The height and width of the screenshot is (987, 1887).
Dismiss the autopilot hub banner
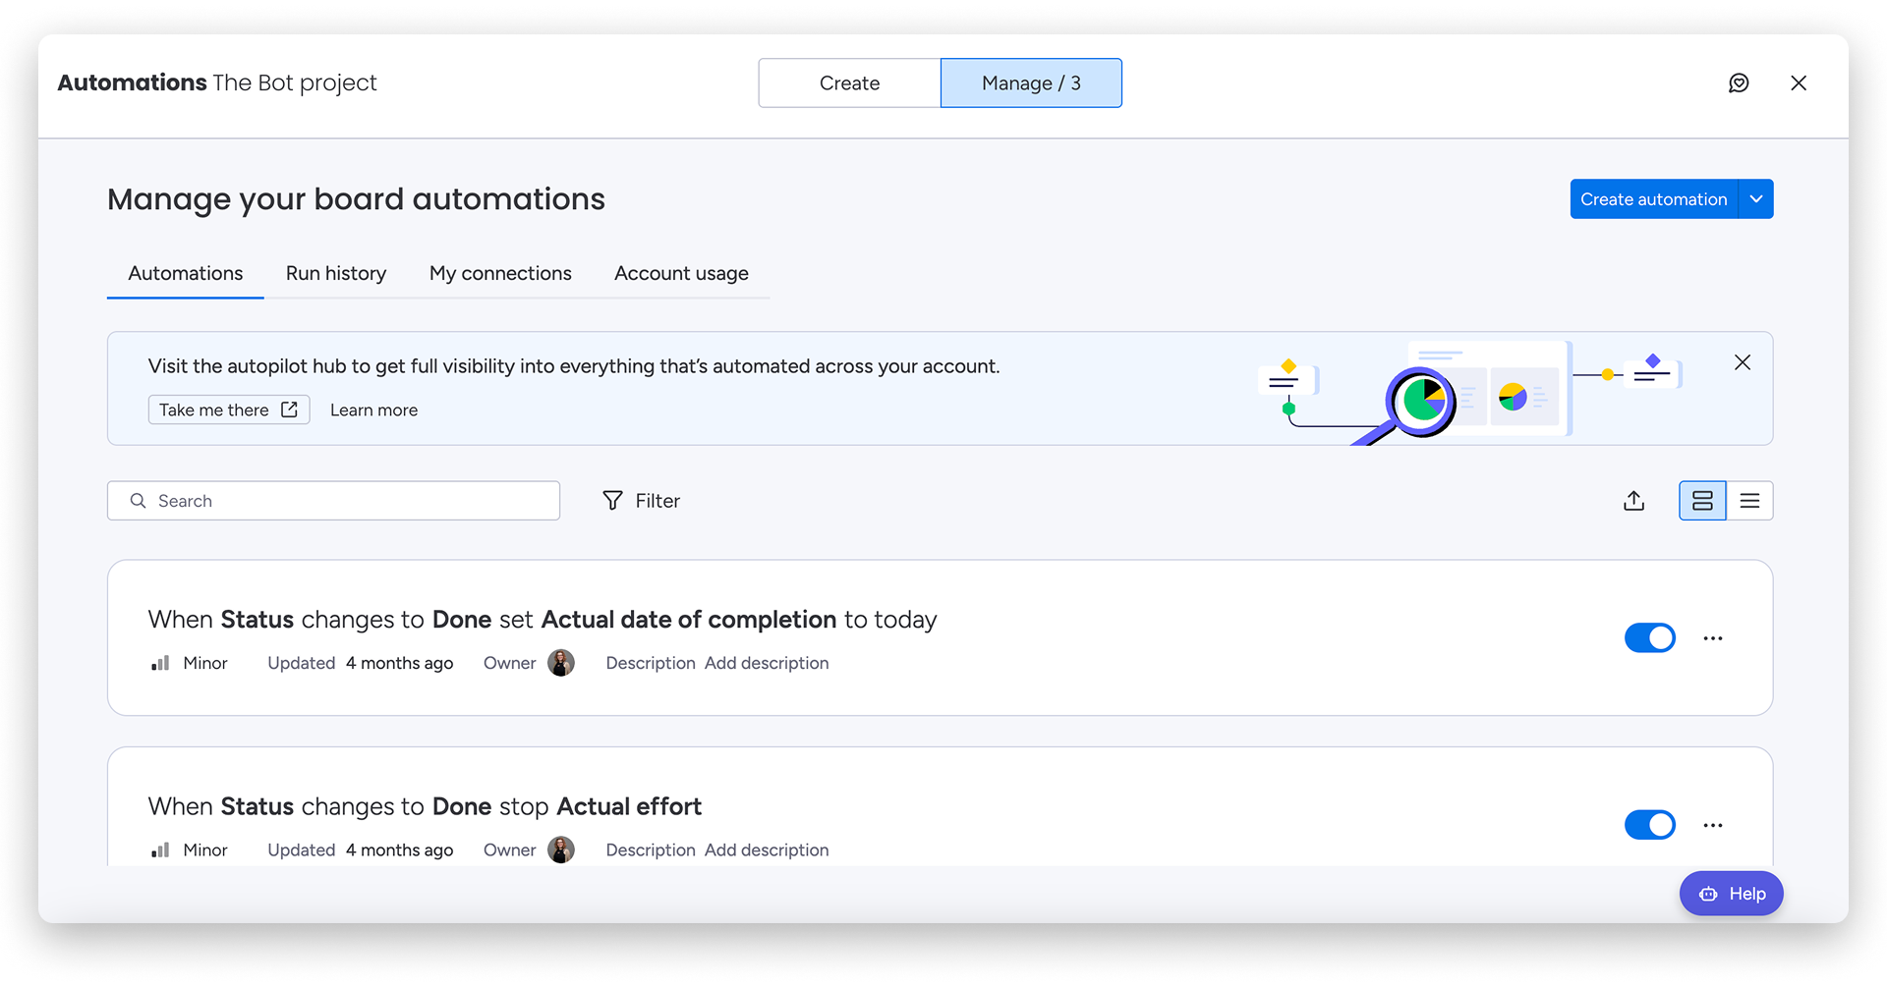[x=1743, y=362]
